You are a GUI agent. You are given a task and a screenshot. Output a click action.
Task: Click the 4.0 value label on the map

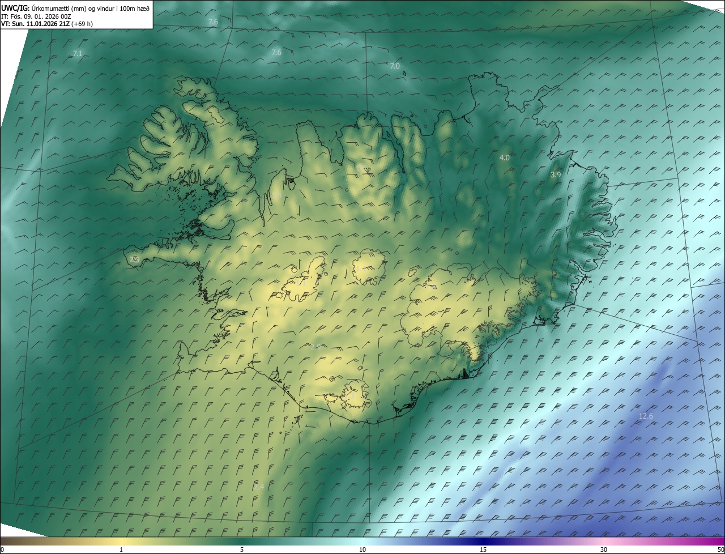point(505,157)
